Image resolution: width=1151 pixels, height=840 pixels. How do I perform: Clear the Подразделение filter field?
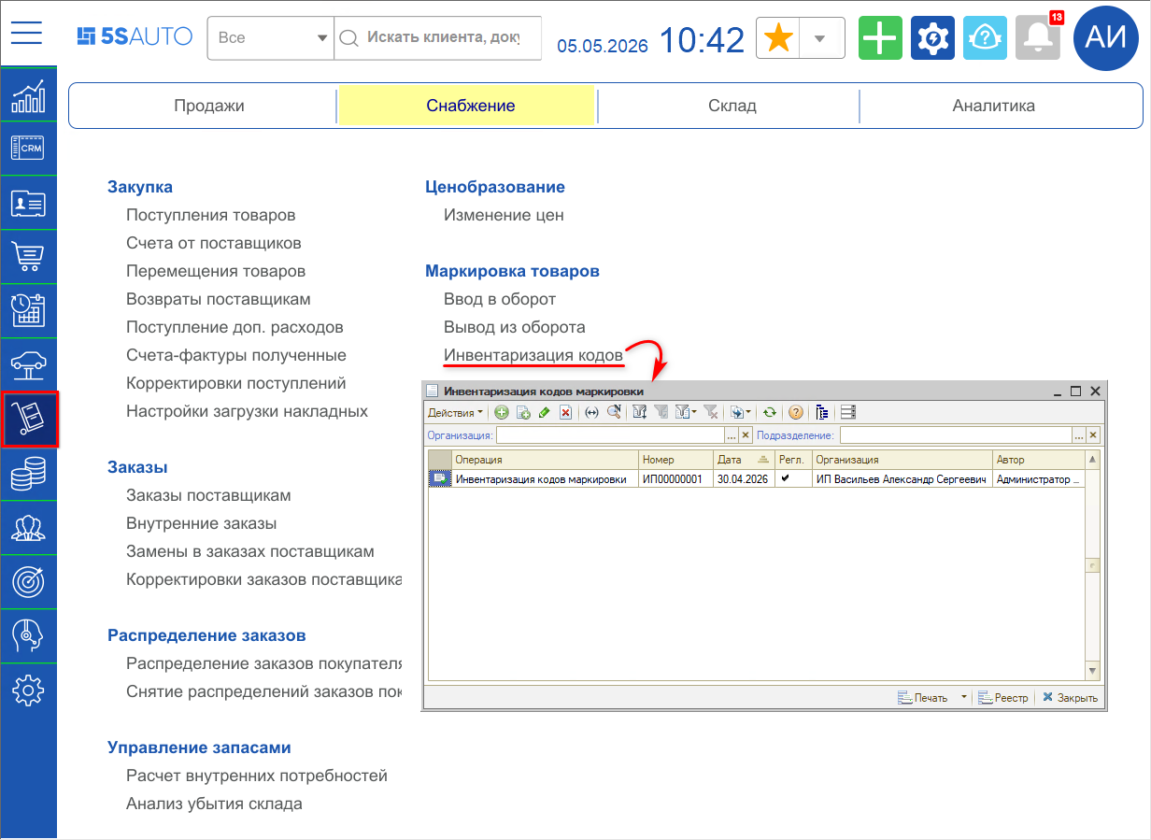point(1093,435)
